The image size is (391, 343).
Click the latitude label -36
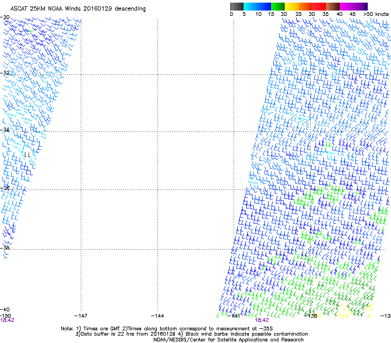click(x=5, y=188)
